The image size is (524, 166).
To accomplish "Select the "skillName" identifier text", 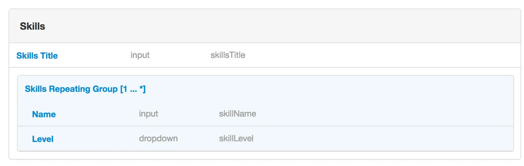I will (x=238, y=114).
